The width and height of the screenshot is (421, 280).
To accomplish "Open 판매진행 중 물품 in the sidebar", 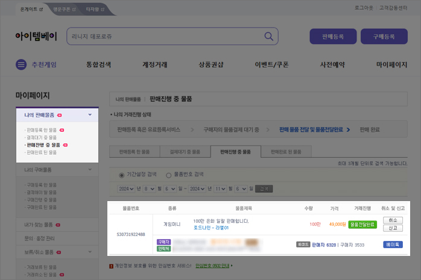I will [x=43, y=145].
